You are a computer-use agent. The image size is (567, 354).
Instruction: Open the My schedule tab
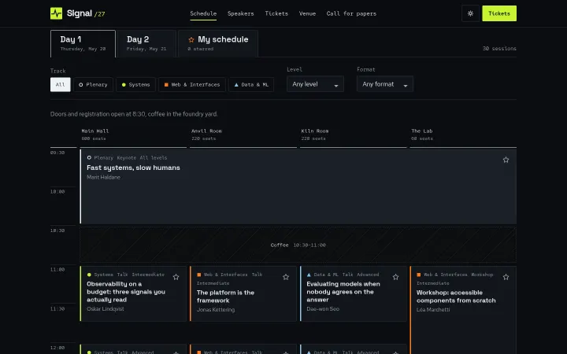(218, 44)
